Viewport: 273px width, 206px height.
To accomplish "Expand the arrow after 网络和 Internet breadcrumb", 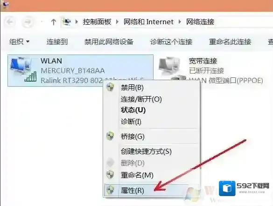I will click(180, 22).
